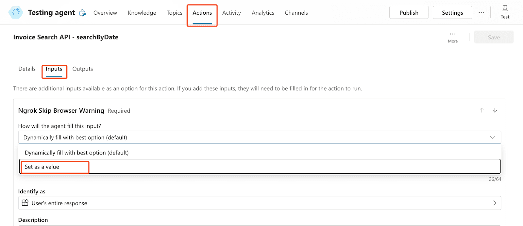The height and width of the screenshot is (226, 523).
Task: Move input down with down arrow
Action: click(495, 110)
